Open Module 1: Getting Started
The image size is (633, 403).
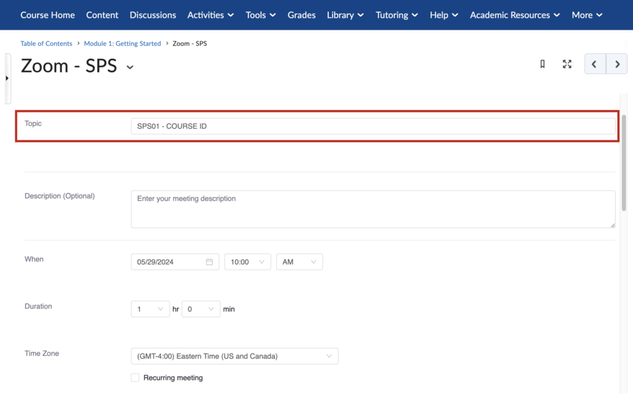tap(122, 43)
